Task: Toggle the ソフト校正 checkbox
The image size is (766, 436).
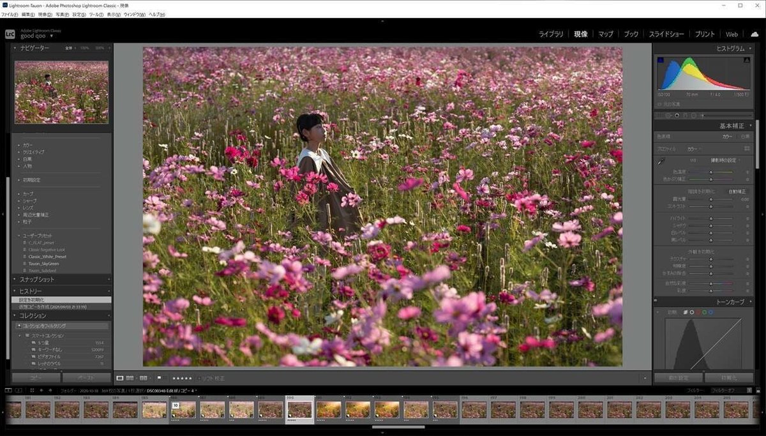Action: pos(199,378)
